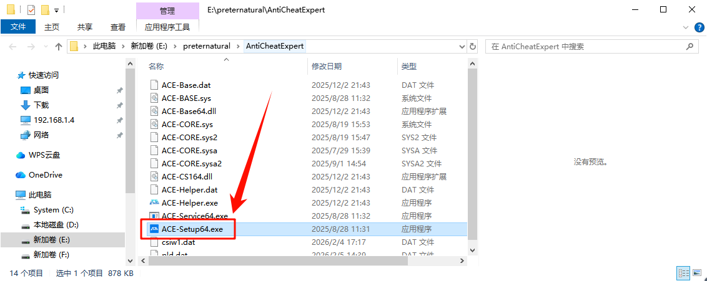This screenshot has height=281, width=707.
Task: Open Explorer help question mark
Action: point(698,27)
